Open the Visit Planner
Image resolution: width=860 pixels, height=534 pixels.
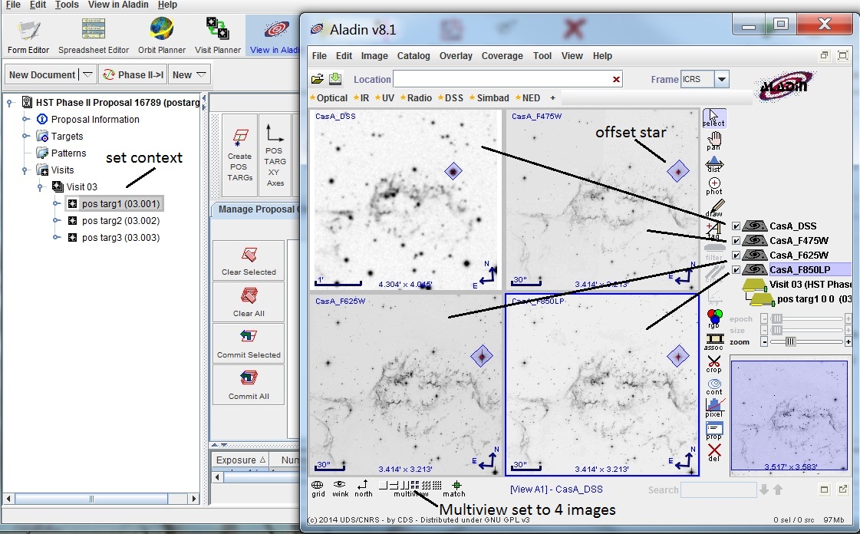coord(218,36)
